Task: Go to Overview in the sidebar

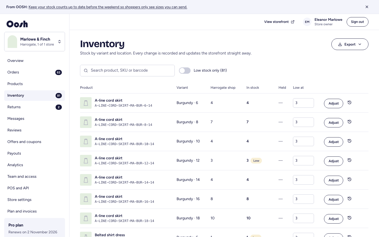Action: [x=34, y=61]
